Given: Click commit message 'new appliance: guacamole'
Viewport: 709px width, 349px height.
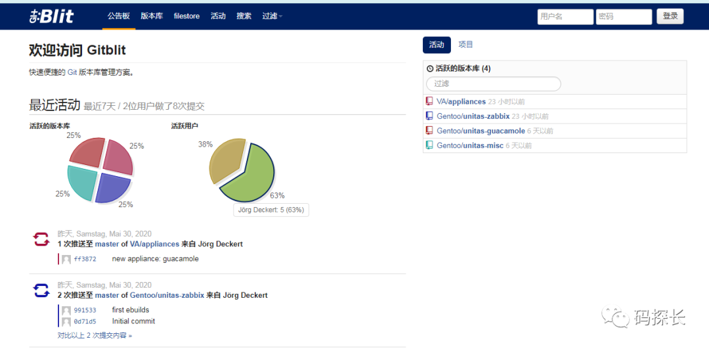Looking at the screenshot, I should click(x=155, y=259).
